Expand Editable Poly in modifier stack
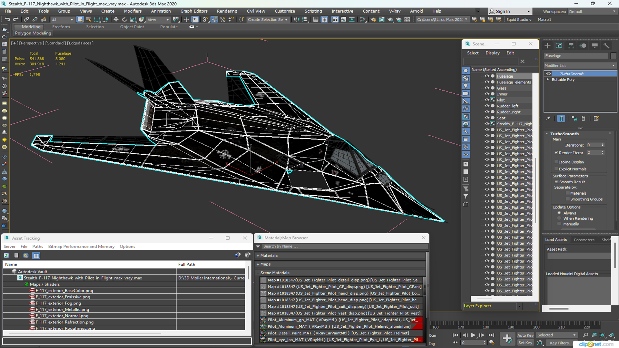 point(548,80)
